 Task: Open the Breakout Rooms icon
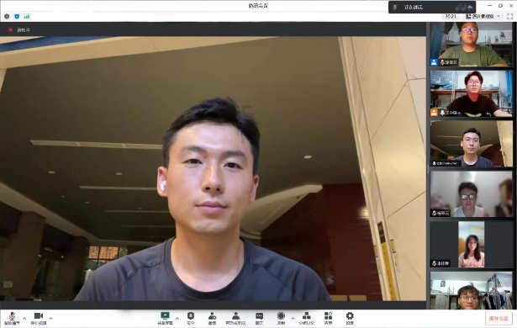point(306,318)
